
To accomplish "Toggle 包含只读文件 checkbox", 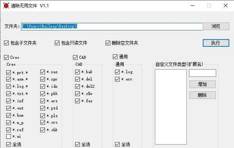I will point(57,43).
